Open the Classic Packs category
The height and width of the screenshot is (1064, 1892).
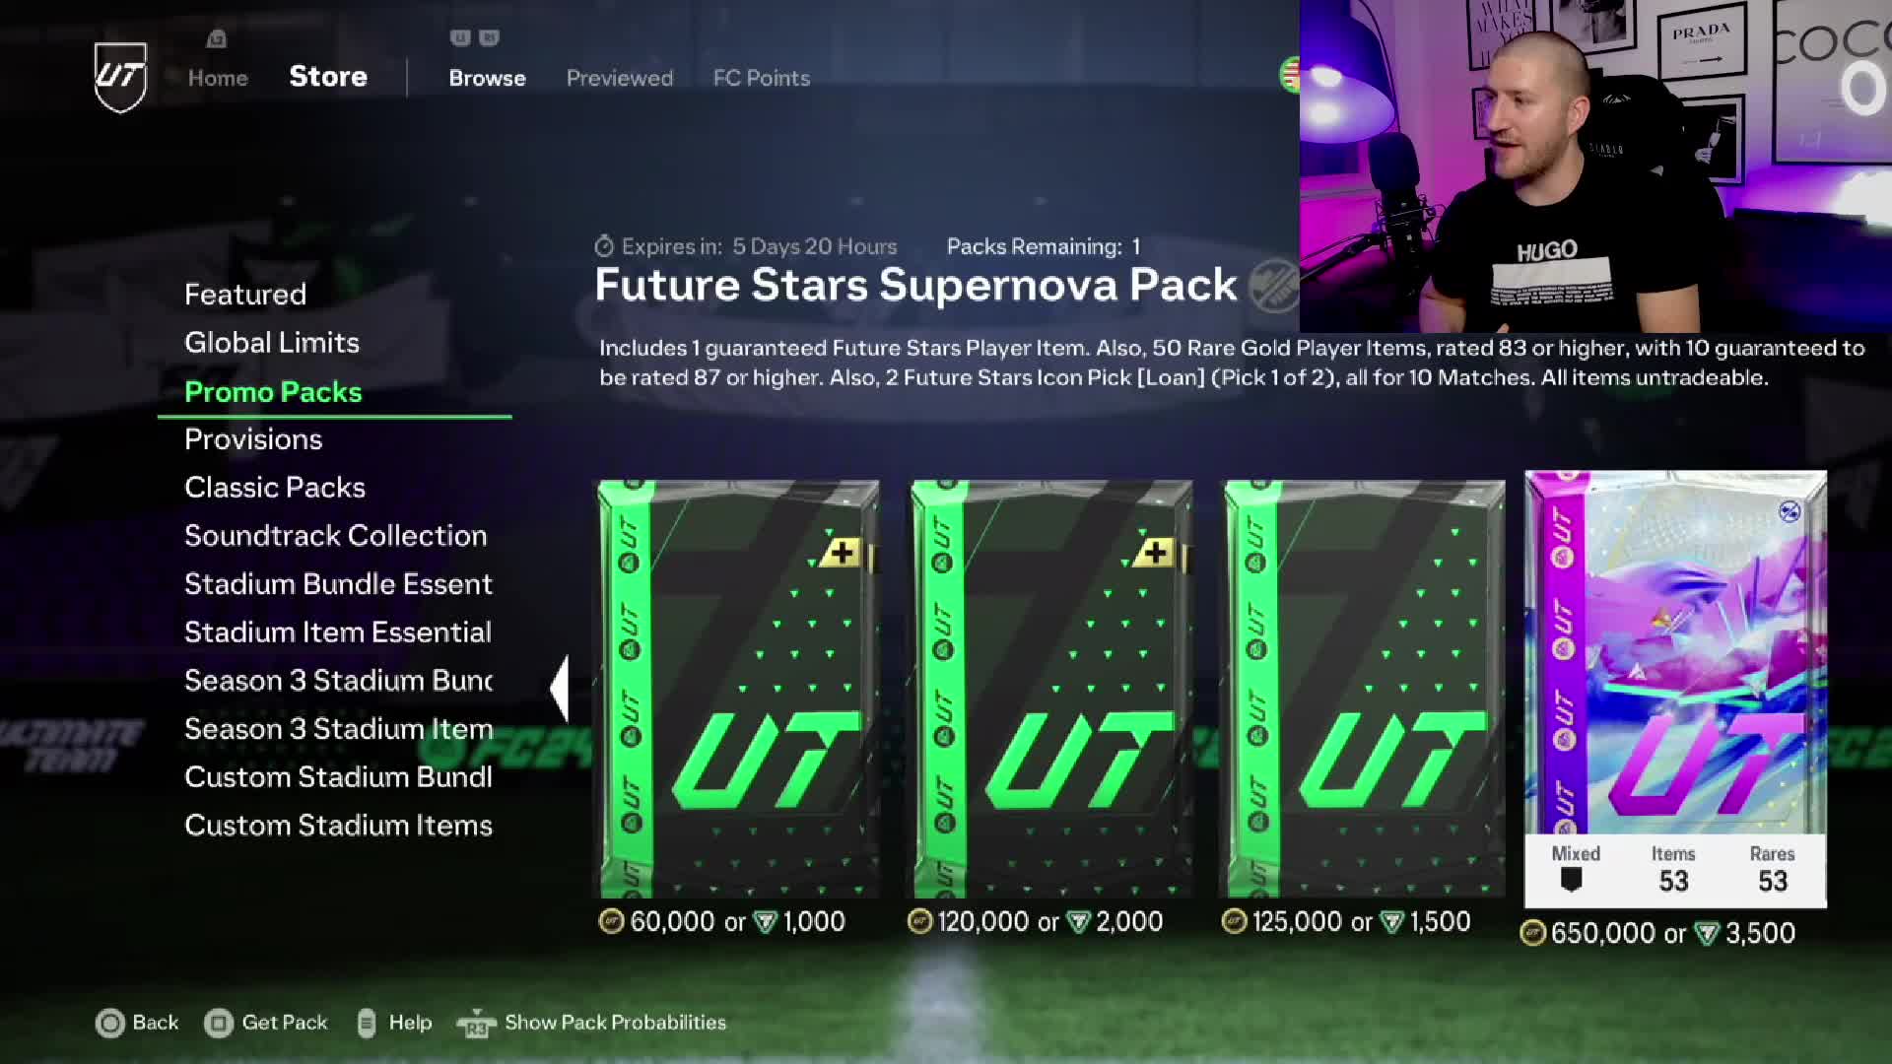pos(275,487)
